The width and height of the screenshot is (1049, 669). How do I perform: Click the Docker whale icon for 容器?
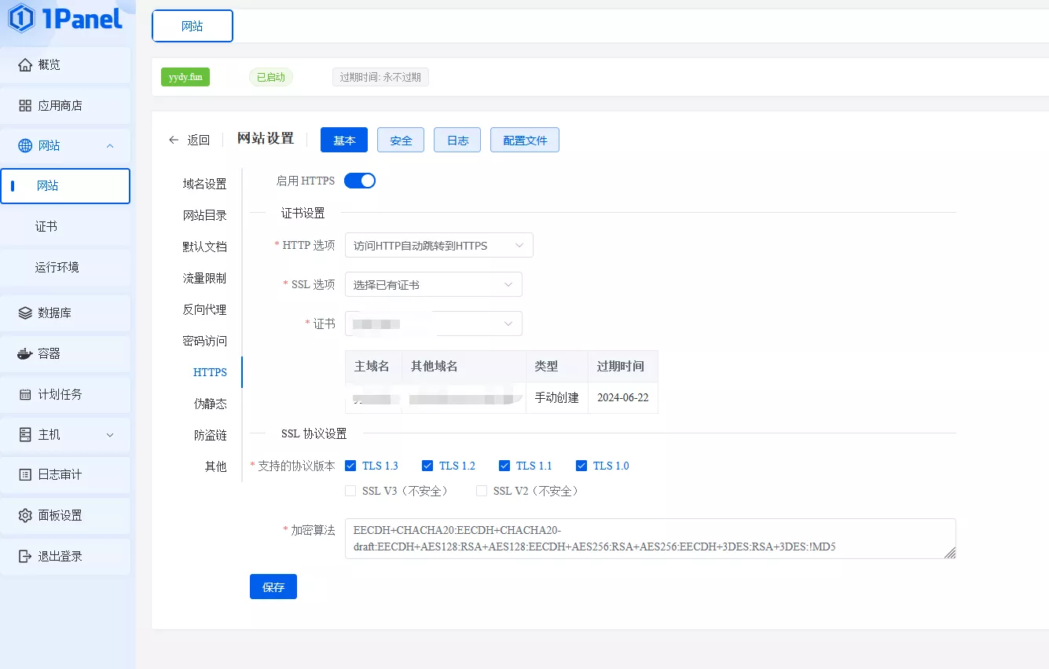pyautogui.click(x=25, y=353)
